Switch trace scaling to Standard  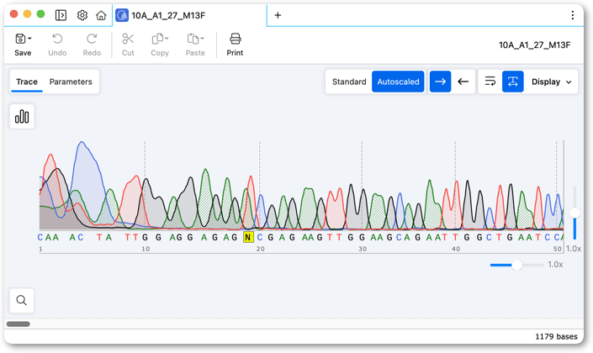349,82
